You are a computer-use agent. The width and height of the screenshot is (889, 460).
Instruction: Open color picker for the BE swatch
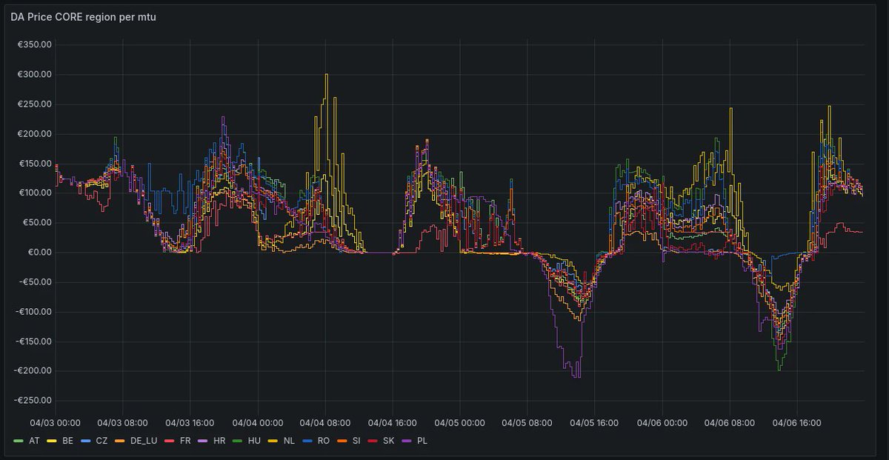click(52, 441)
